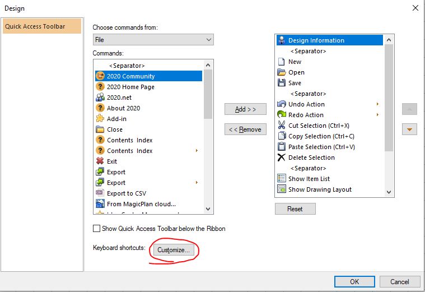Enable Show Quick Access Toolbar below the Ribbon
This screenshot has width=425, height=292.
tap(97, 229)
